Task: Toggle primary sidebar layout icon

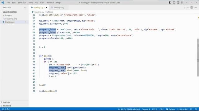Action: pyautogui.click(x=170, y=2)
